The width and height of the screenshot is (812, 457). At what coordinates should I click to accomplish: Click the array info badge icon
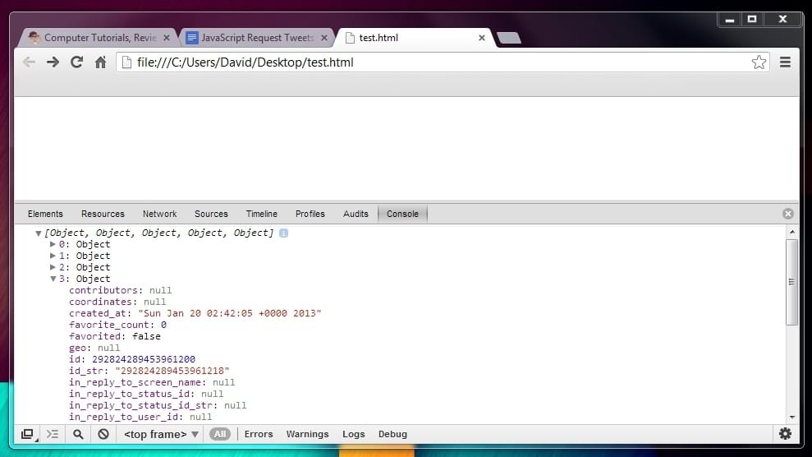pos(283,233)
